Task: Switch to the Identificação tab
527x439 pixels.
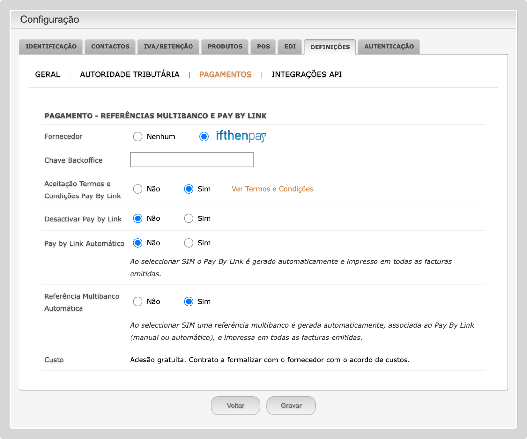Action: [51, 47]
